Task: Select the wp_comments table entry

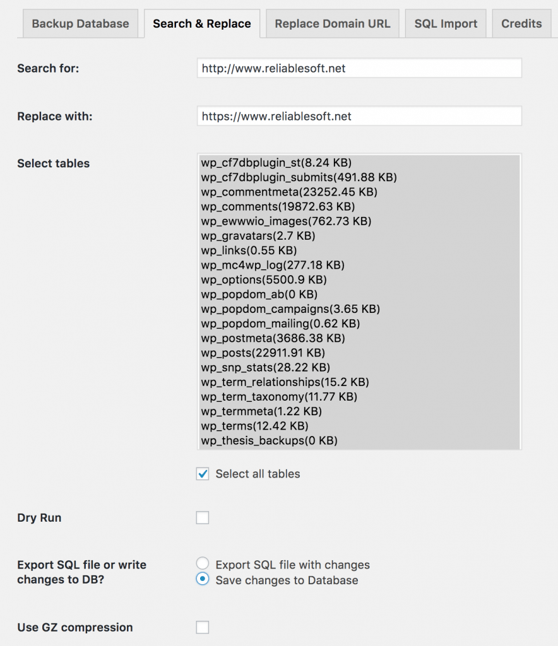Action: coord(278,206)
